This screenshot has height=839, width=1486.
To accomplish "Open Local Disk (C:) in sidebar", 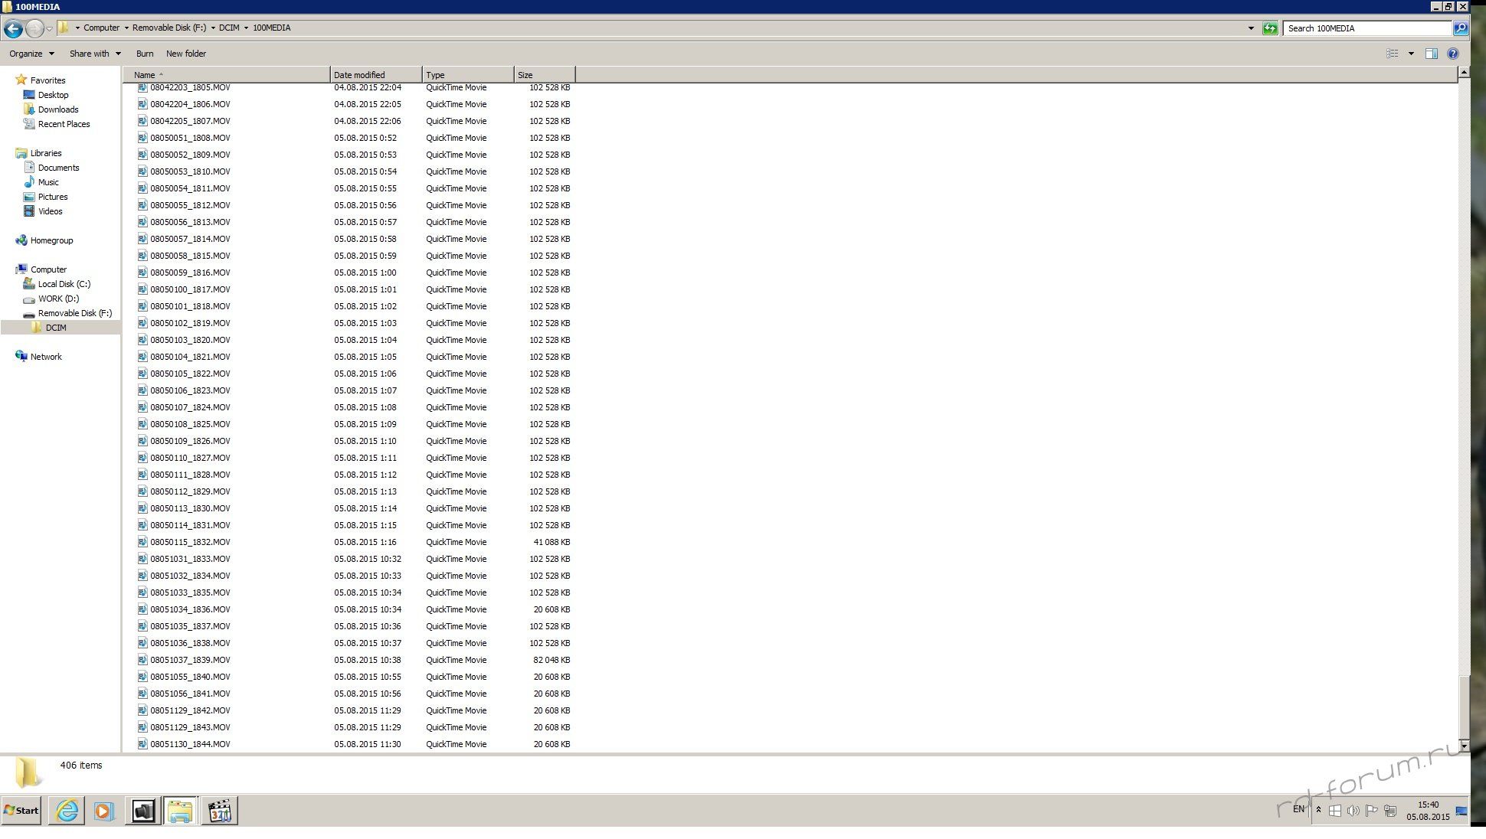I will pos(57,284).
